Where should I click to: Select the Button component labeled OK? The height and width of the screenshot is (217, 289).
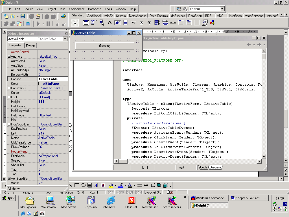coord(133,23)
